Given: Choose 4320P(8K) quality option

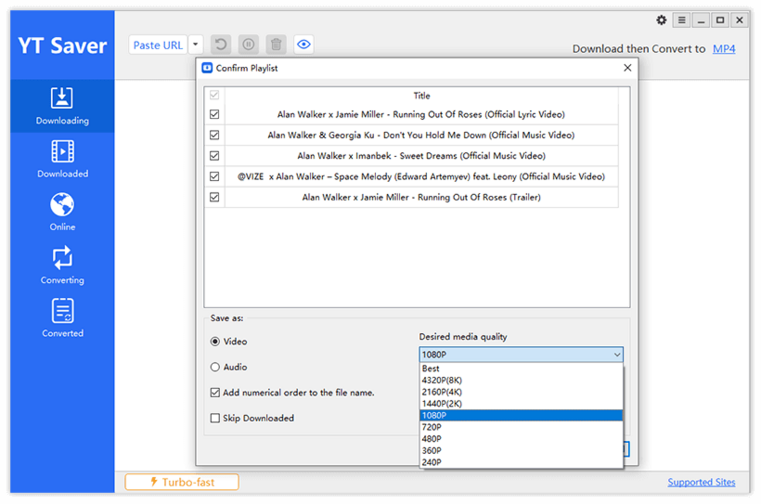Looking at the screenshot, I should tap(521, 380).
